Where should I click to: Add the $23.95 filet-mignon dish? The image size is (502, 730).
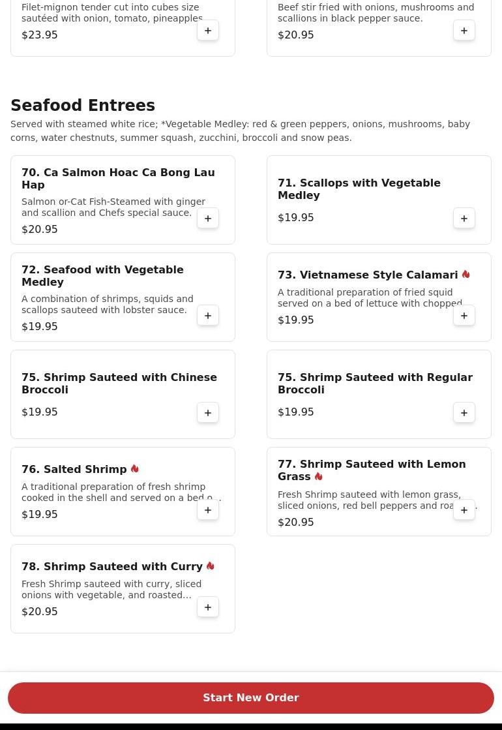208,31
